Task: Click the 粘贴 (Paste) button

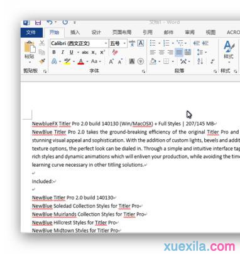Action: [30, 52]
